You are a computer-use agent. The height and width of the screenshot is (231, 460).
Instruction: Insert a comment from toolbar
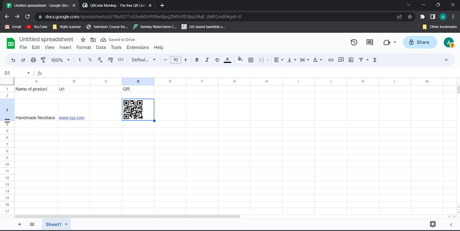point(341,60)
